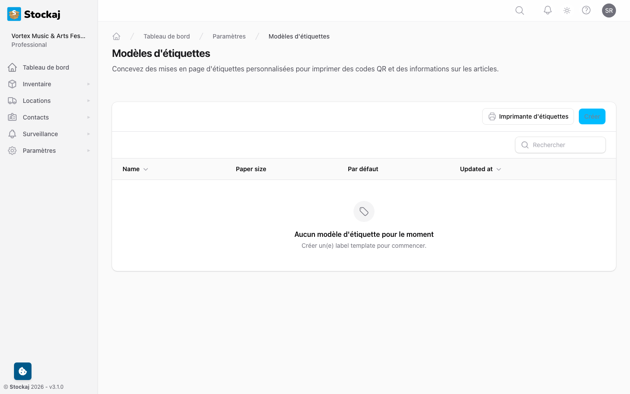This screenshot has height=394, width=630.
Task: Open Imprimante d'étiquettes settings
Action: (x=528, y=116)
